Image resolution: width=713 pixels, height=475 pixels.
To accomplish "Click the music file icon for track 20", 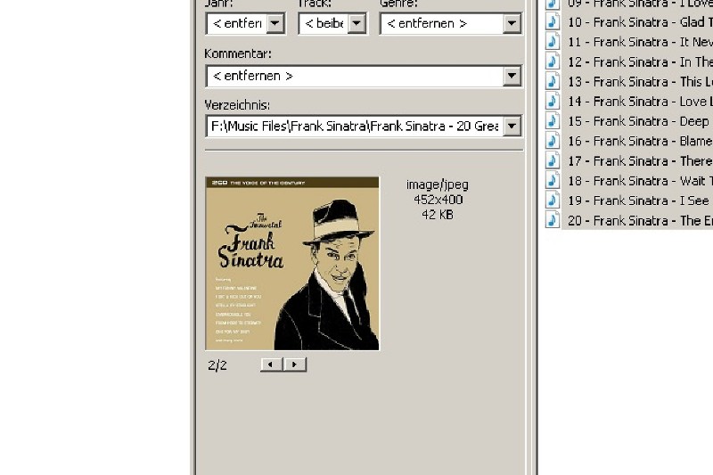I will click(553, 220).
